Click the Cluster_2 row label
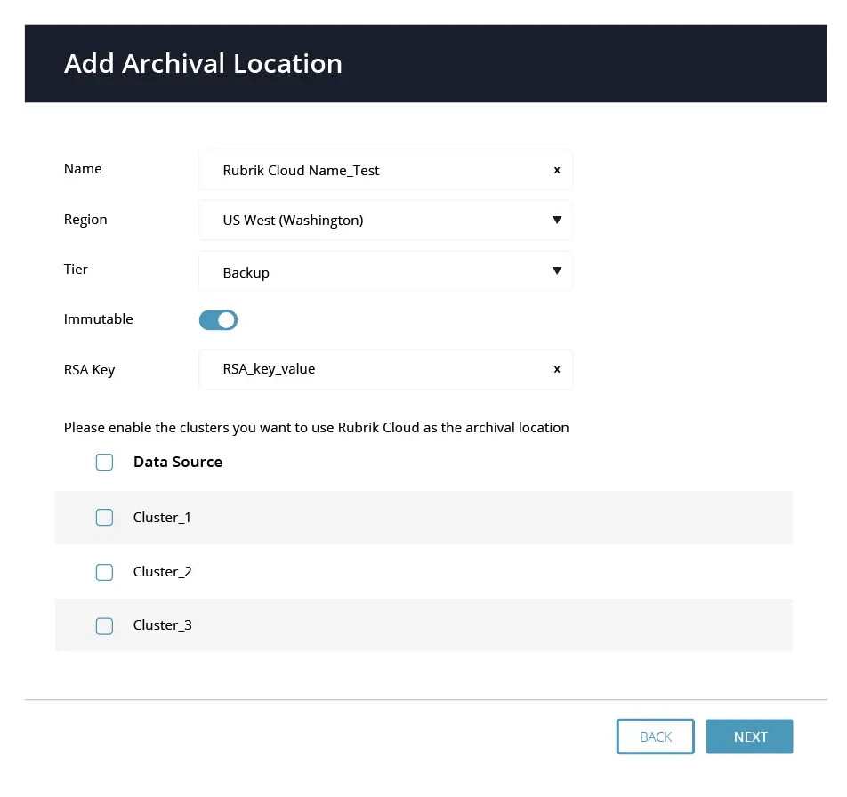Viewport: 847px width, 797px height. [163, 572]
